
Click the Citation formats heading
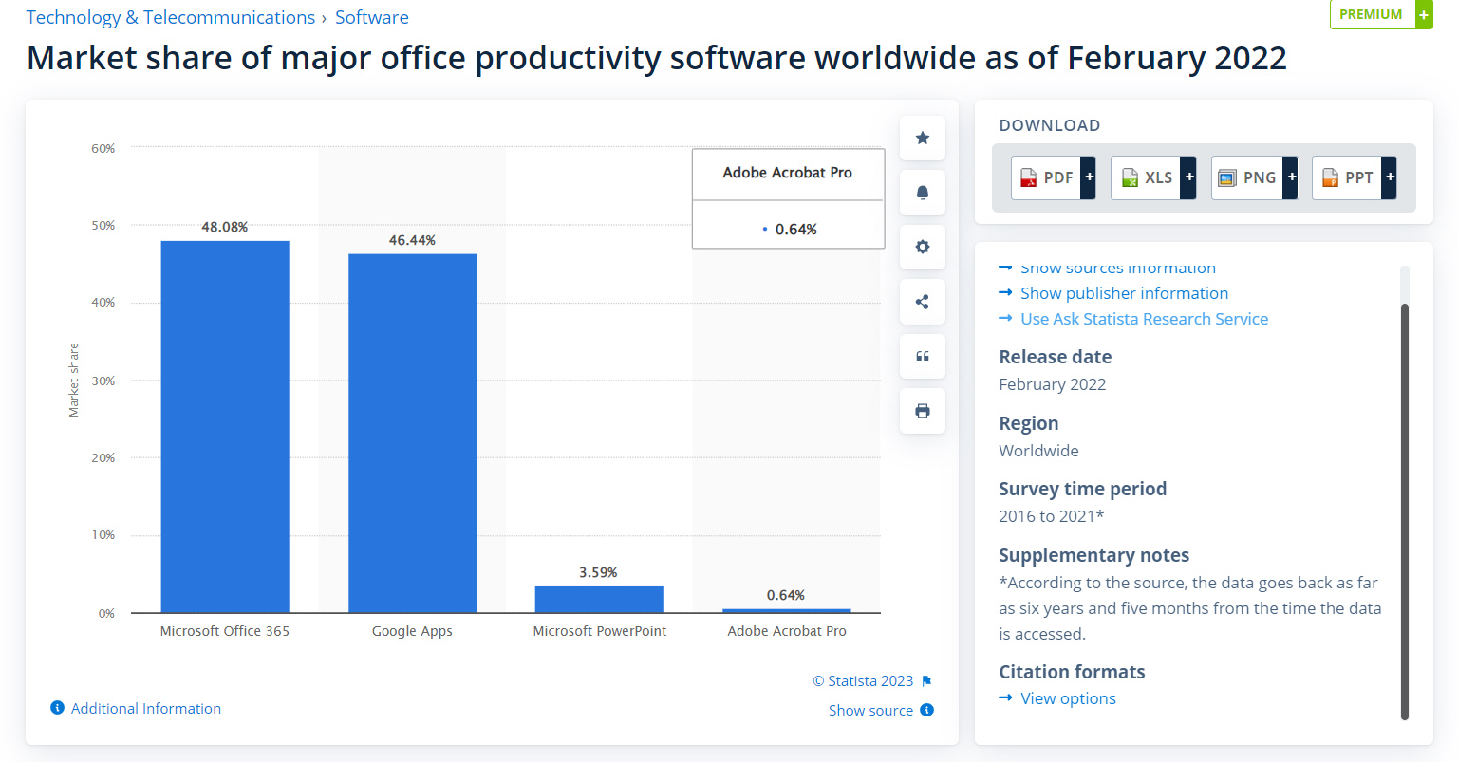tap(1072, 672)
